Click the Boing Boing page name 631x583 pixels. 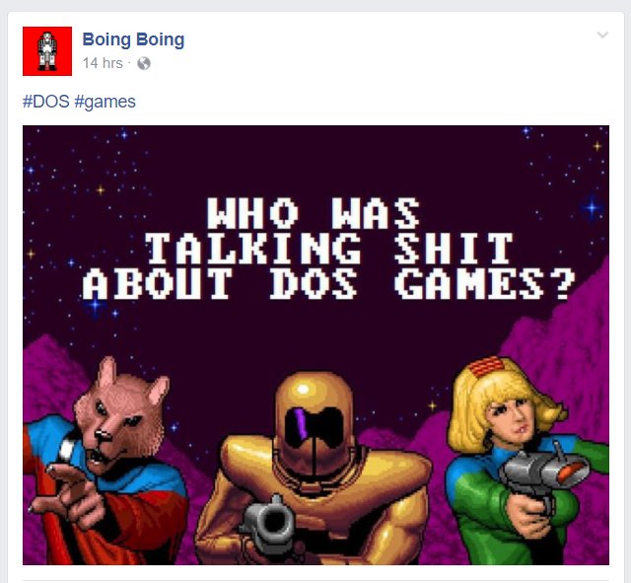133,39
